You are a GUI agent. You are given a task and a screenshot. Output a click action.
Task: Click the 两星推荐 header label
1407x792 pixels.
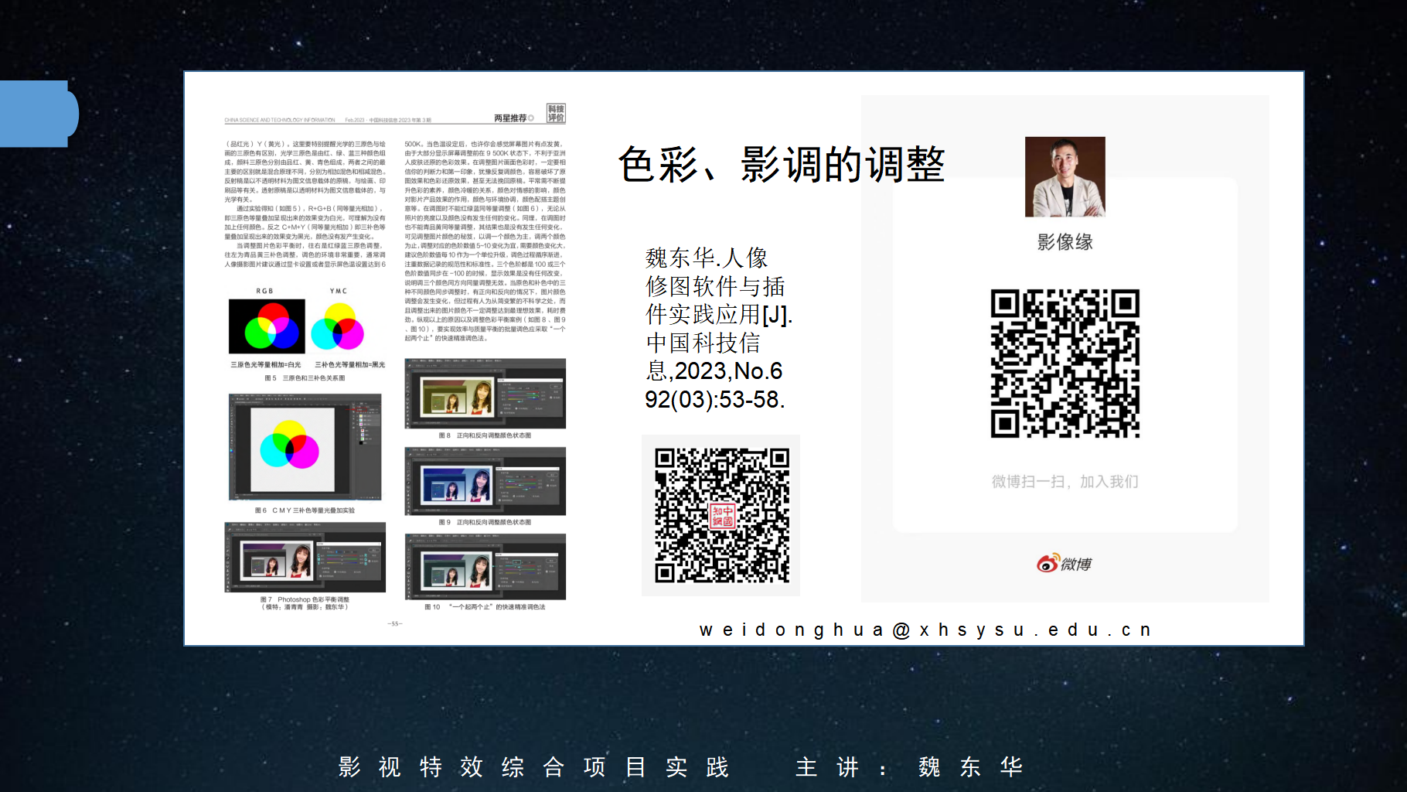(x=513, y=118)
